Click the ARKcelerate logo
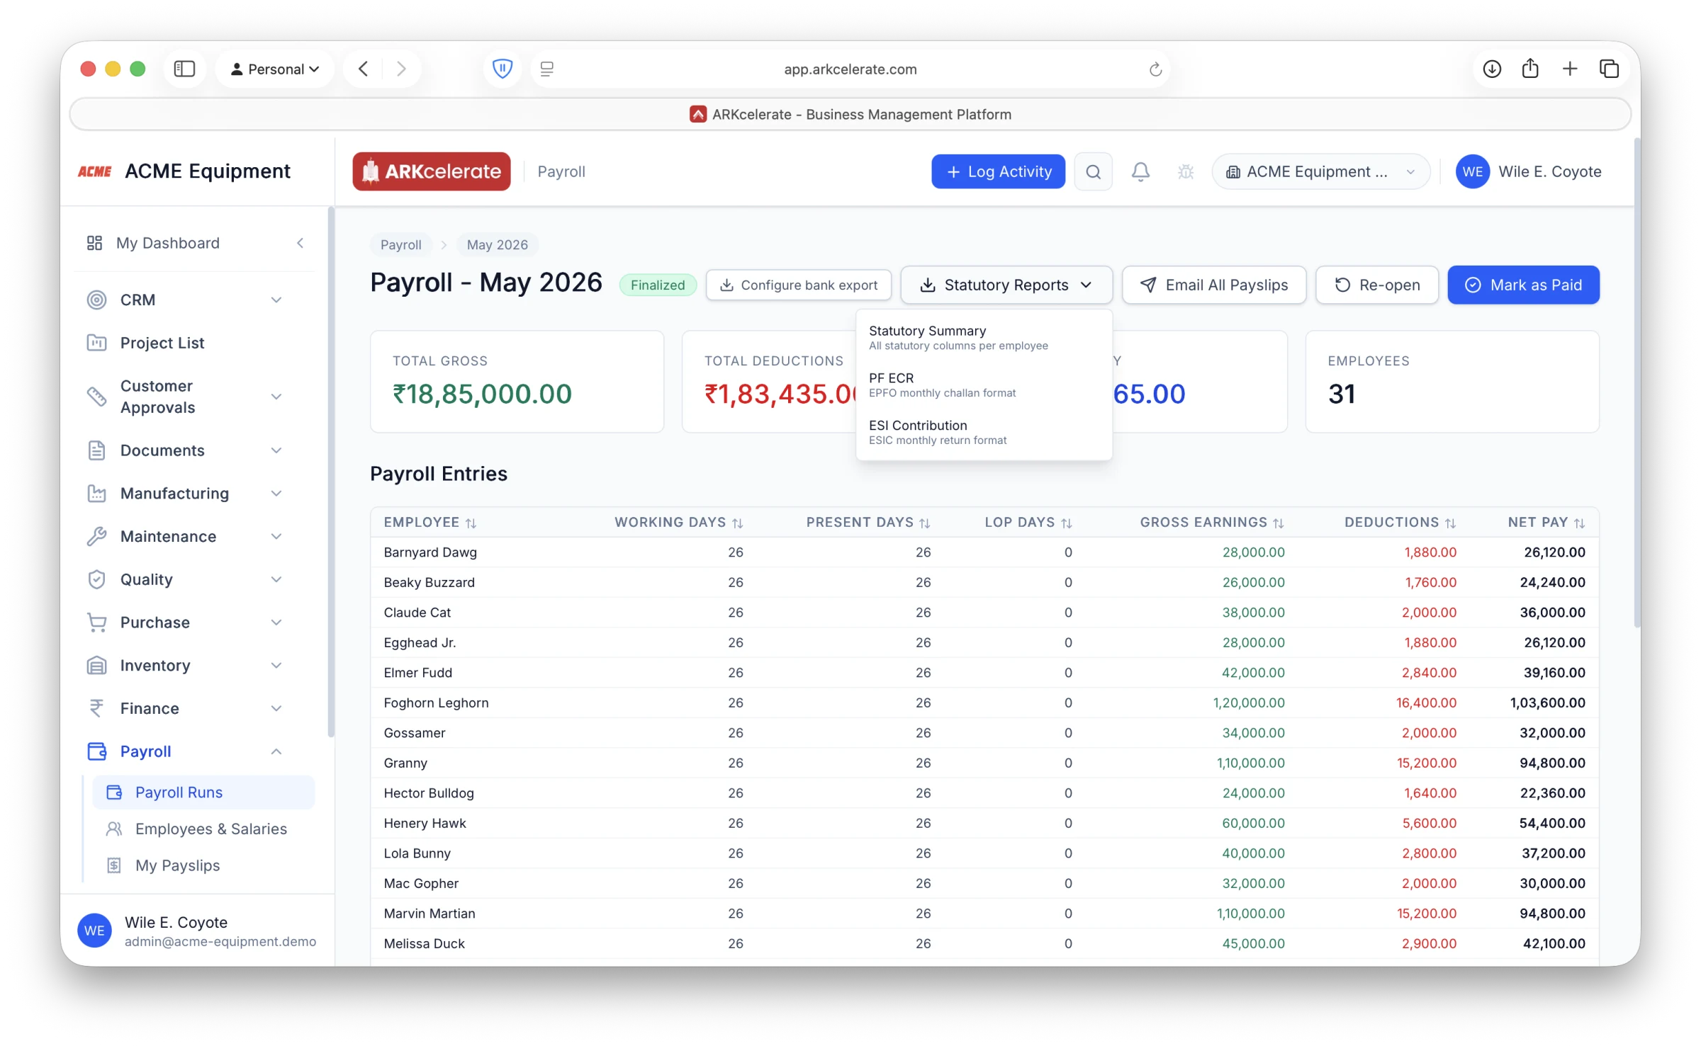This screenshot has height=1046, width=1701. pos(432,171)
